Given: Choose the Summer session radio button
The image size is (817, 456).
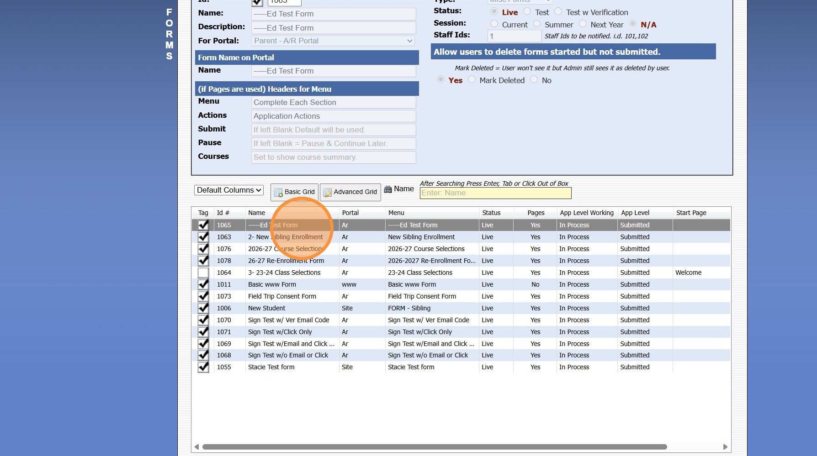Looking at the screenshot, I should (x=537, y=24).
